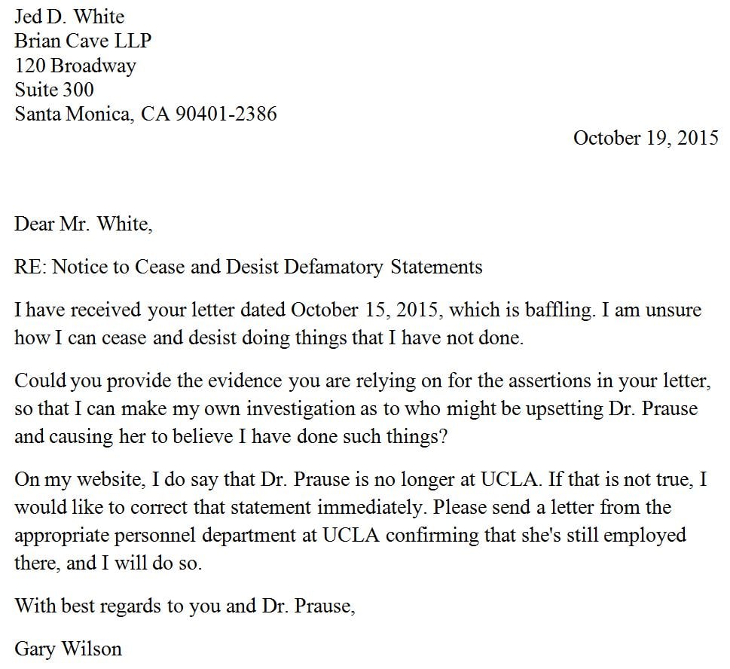Click the line starting On my website
Screen dimensions: 730x669
360,479
